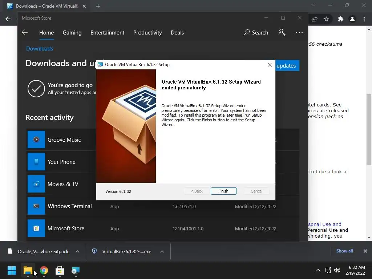Viewport: 372px width, 279px height.
Task: Close the Chrome downloads bar
Action: pos(365,251)
